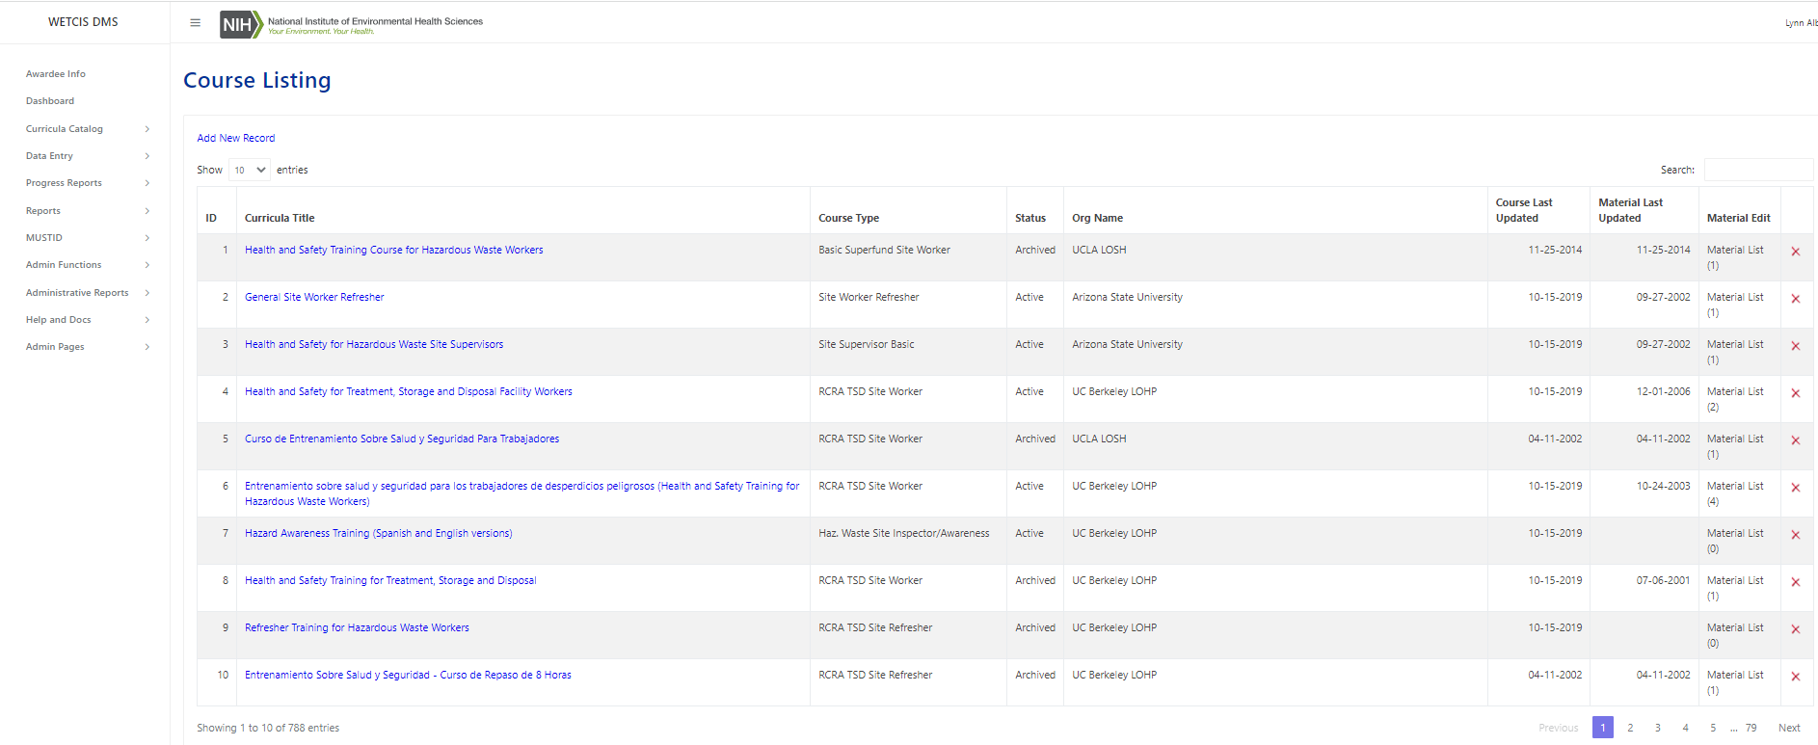Screen dimensions: 1818x745
Task: Select Awardee Info in sidebar
Action: pos(56,73)
